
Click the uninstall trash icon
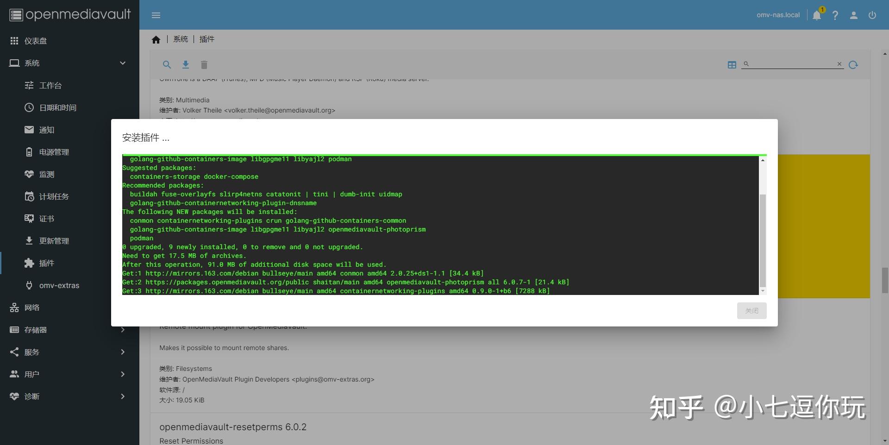point(204,65)
